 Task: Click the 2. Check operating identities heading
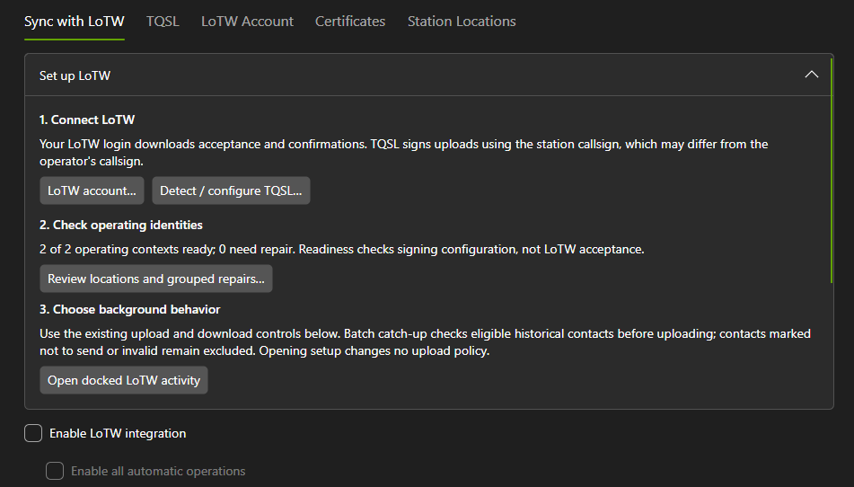(x=121, y=225)
